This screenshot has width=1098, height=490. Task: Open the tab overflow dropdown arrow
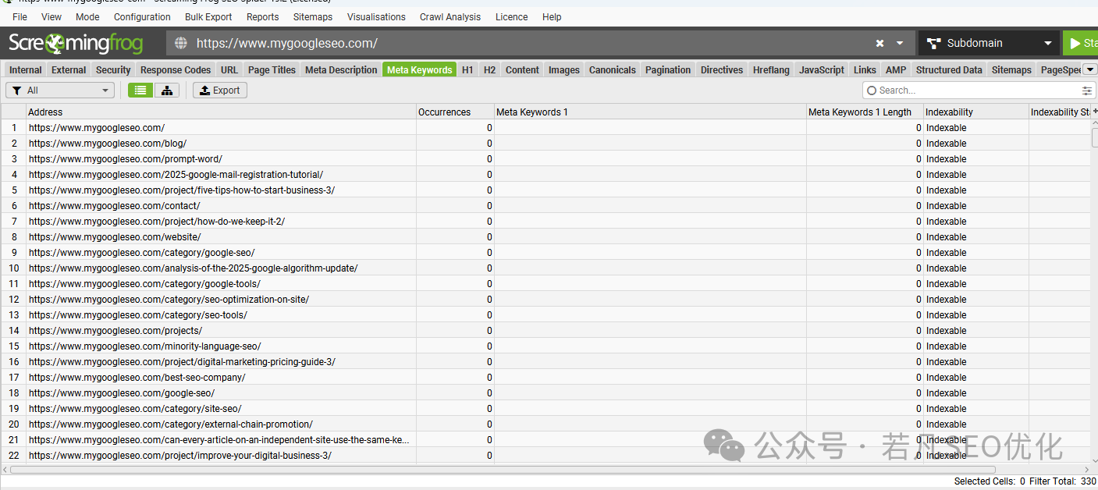[1089, 69]
